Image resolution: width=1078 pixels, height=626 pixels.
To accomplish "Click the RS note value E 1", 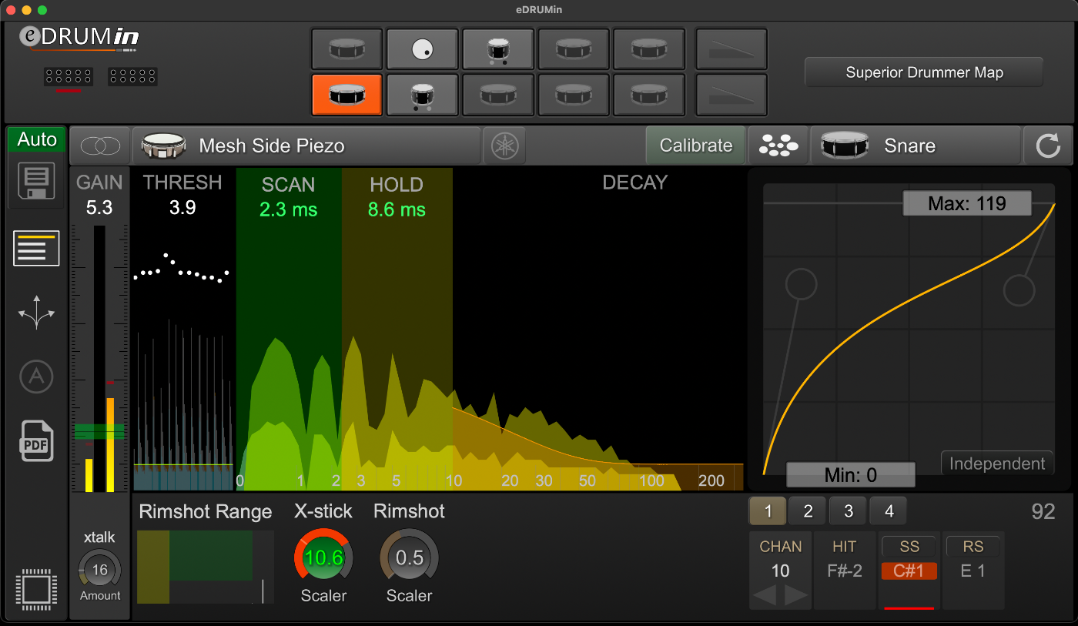I will (x=973, y=571).
